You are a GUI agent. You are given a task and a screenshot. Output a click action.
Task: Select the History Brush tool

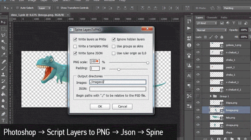[x=3, y=81]
